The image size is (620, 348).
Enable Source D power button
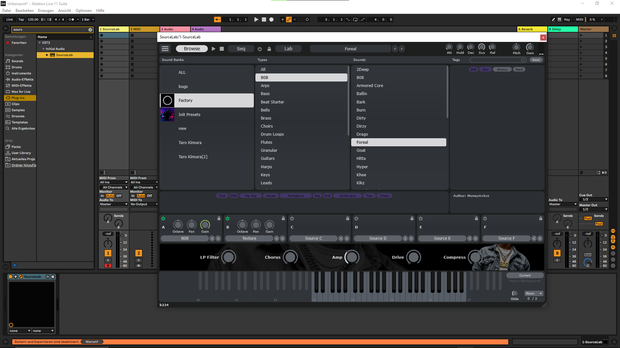tap(356, 218)
